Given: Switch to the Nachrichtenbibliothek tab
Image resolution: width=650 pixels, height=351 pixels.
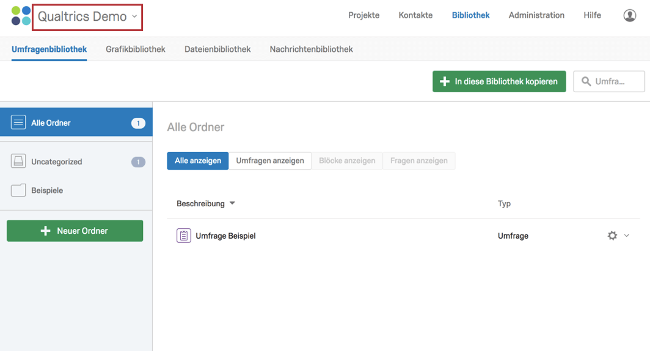Looking at the screenshot, I should [x=311, y=49].
